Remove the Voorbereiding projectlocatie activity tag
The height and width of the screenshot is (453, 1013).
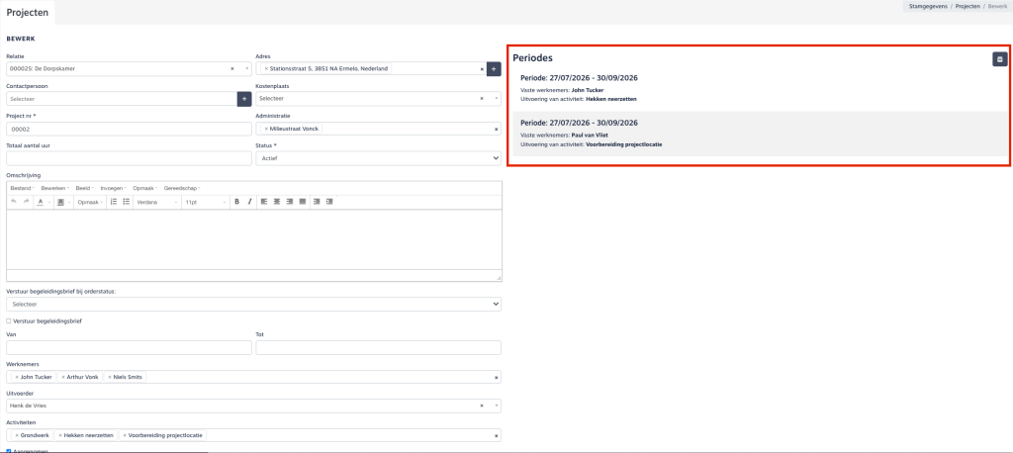[125, 435]
